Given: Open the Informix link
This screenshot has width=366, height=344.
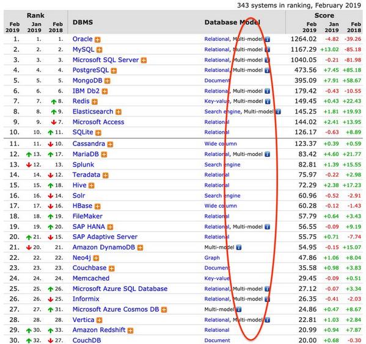Looking at the screenshot, I should [x=86, y=299].
